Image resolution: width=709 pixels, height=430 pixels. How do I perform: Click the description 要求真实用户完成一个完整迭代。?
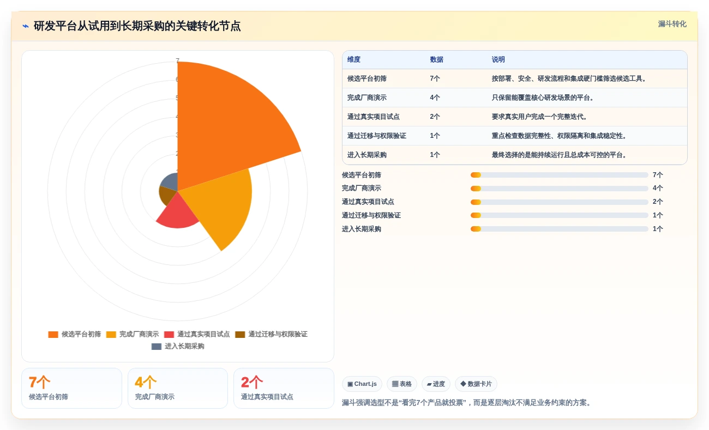coord(541,117)
